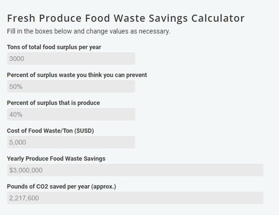Screen dimensions: 279x215
Task: Click the 'Percent of surplus waste you think you can prevent' label
Action: pos(77,75)
